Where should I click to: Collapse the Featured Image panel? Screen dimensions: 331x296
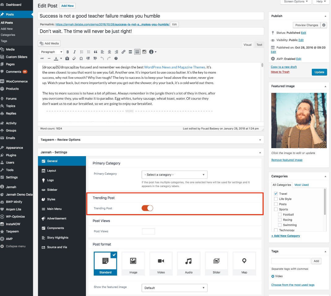(325, 86)
